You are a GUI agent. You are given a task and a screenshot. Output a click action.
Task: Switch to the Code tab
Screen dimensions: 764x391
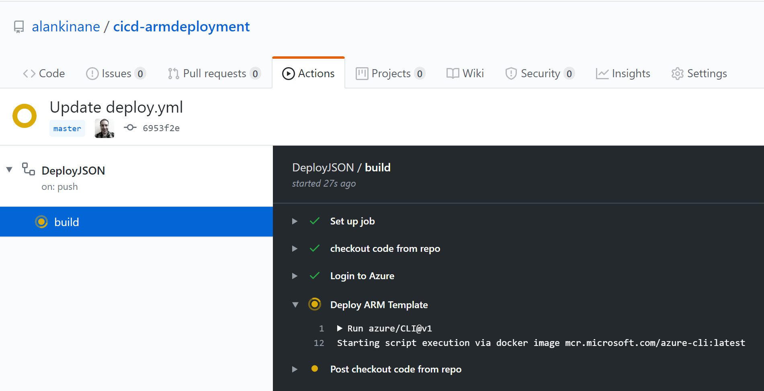pyautogui.click(x=44, y=74)
